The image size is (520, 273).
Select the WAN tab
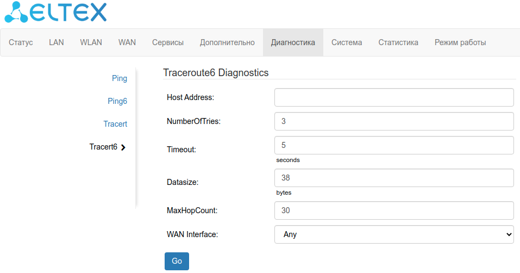click(x=127, y=42)
